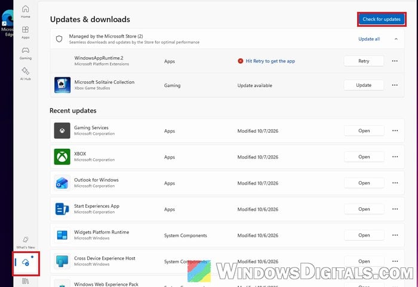Open AI Hub in the sidebar
418x287 pixels.
point(25,74)
